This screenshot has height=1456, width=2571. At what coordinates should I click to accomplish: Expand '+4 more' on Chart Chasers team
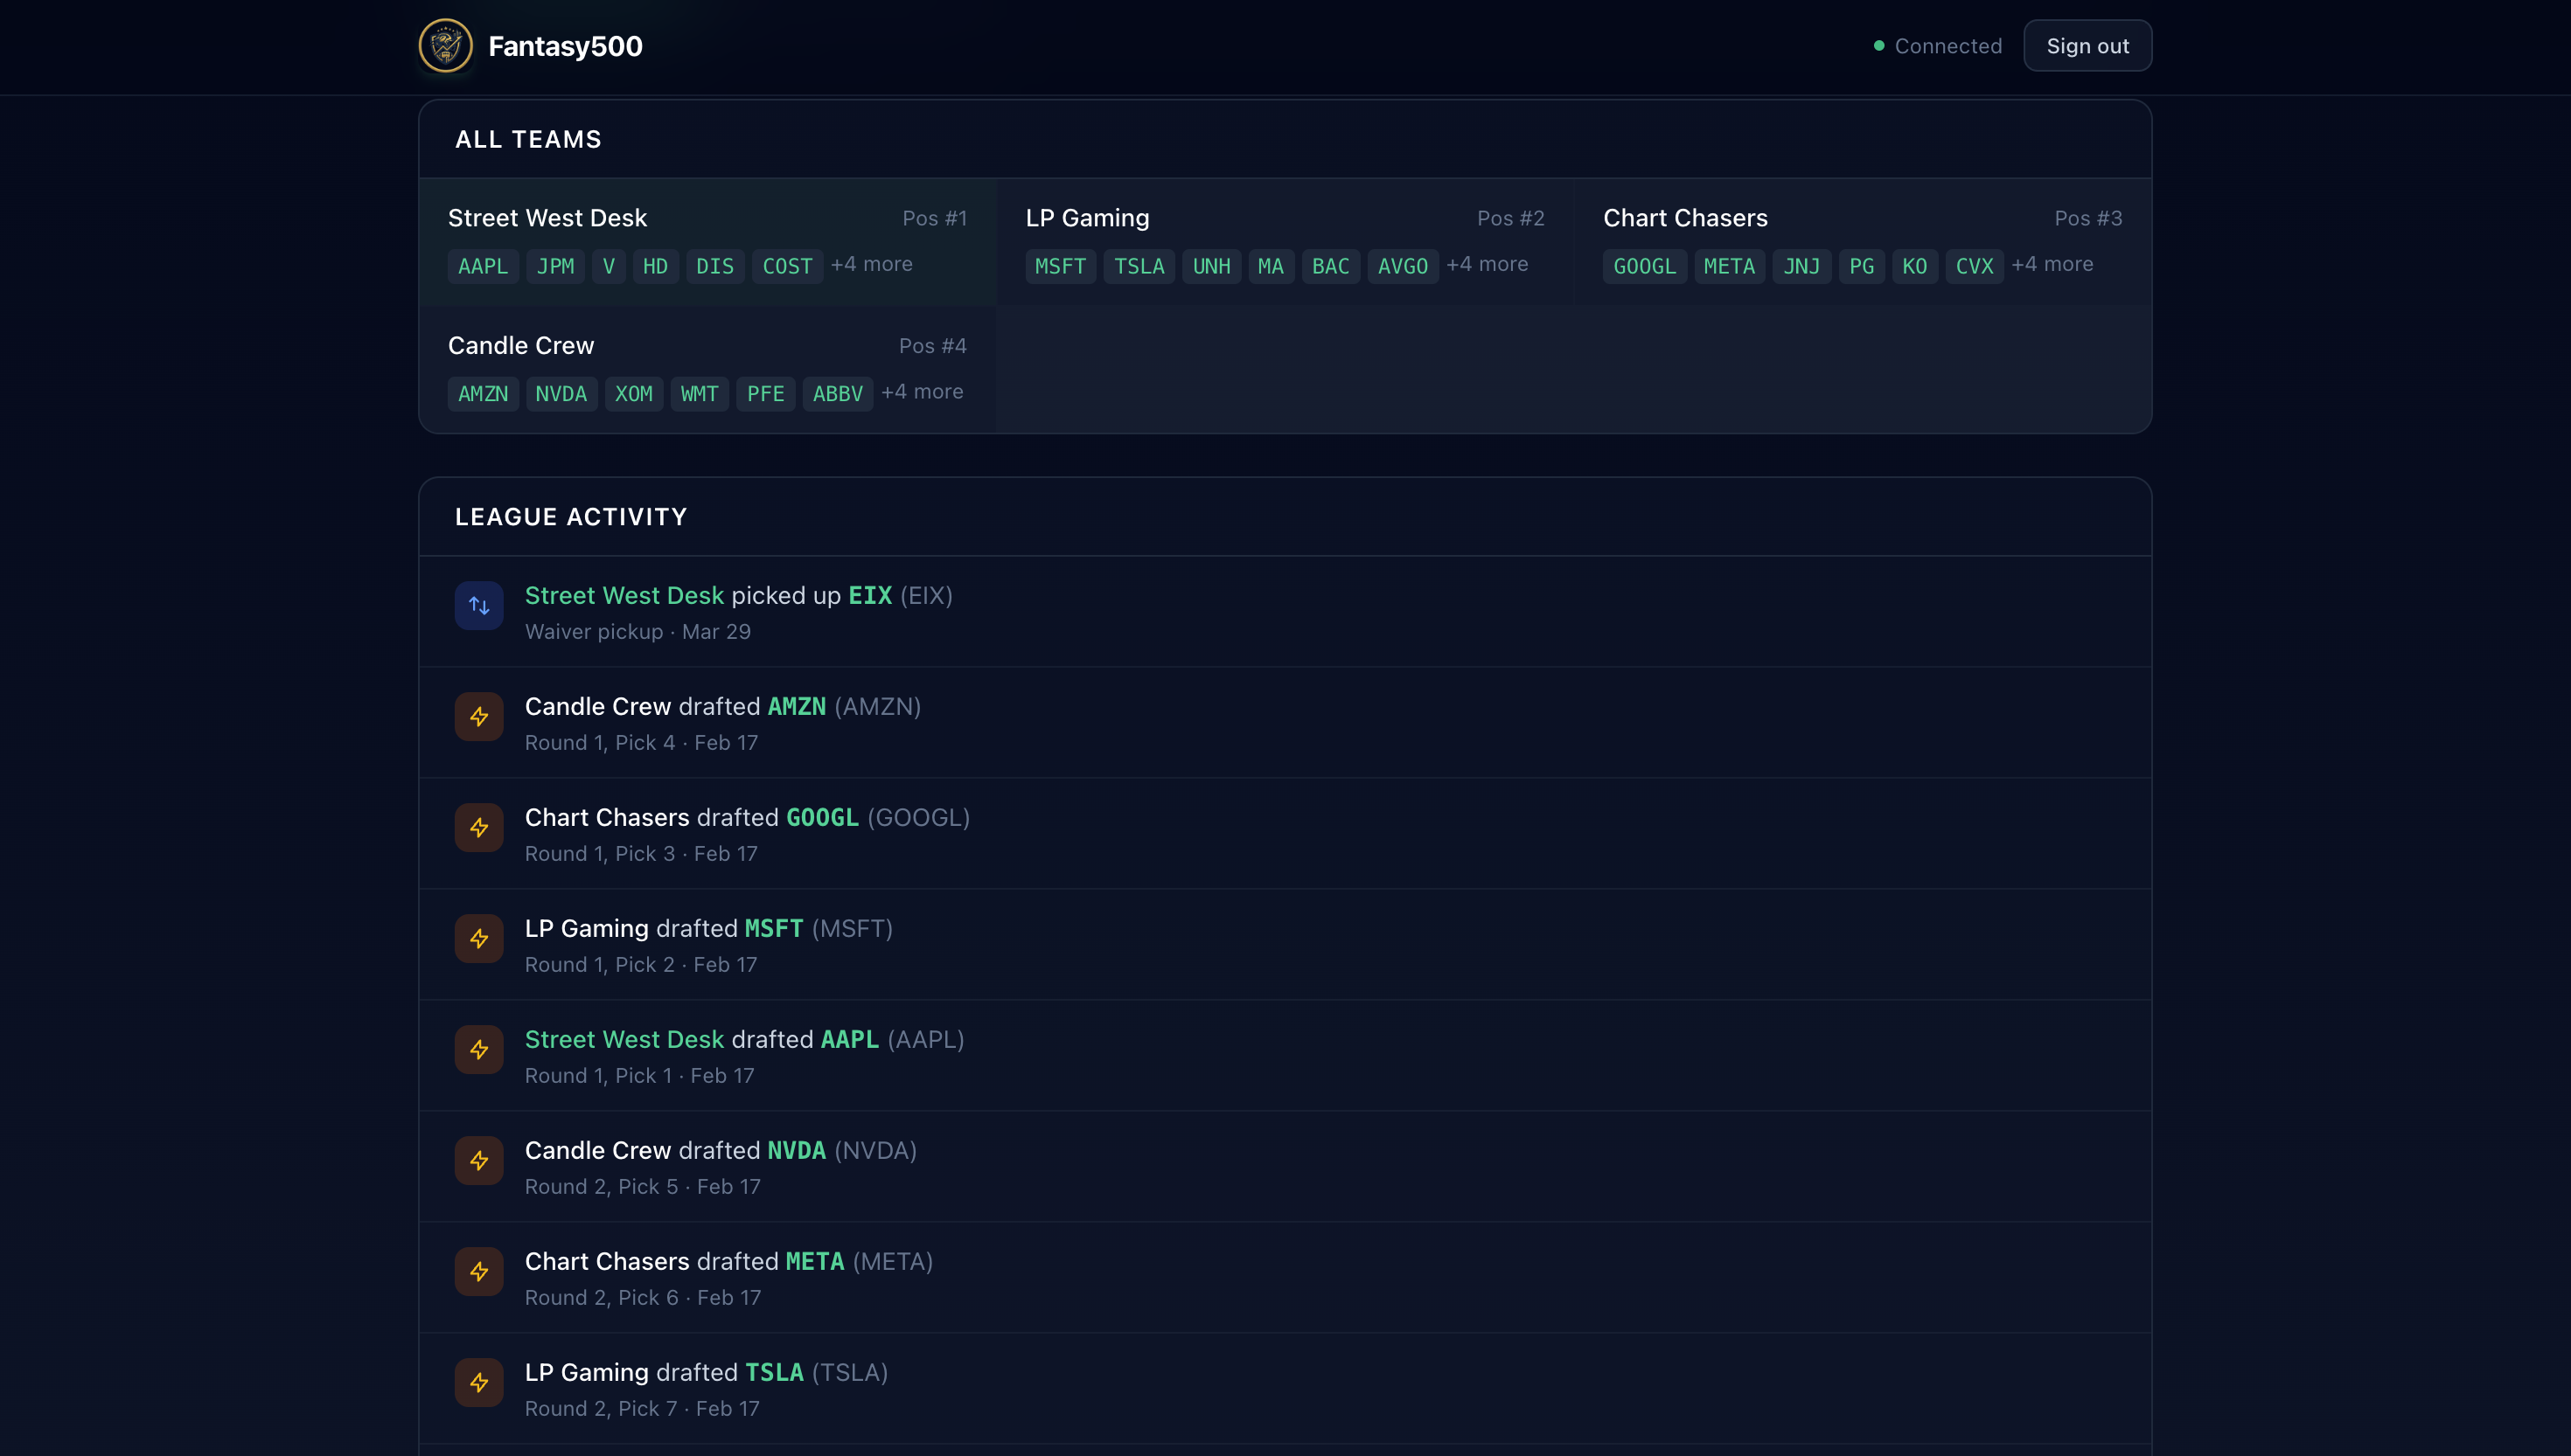2052,265
